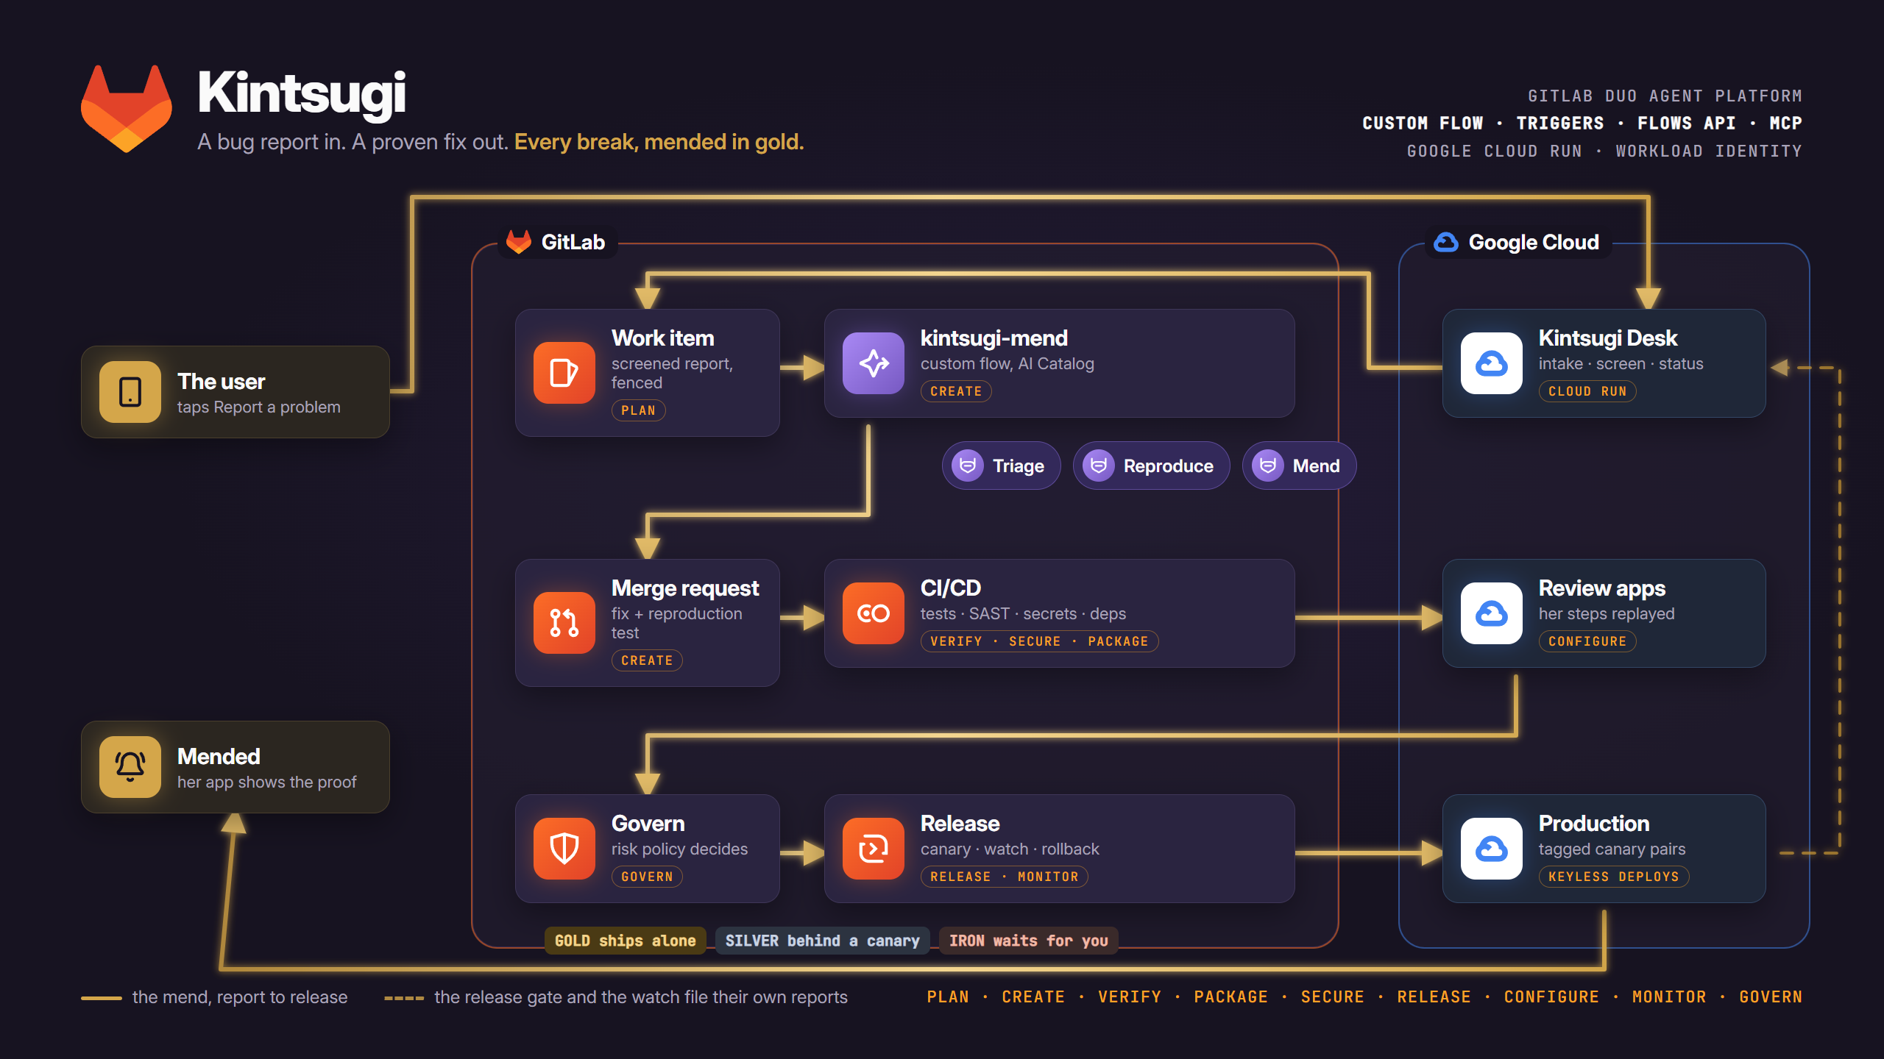Click the 'GITLAB DUO AGENT PLATFORM' heading

click(x=1665, y=96)
